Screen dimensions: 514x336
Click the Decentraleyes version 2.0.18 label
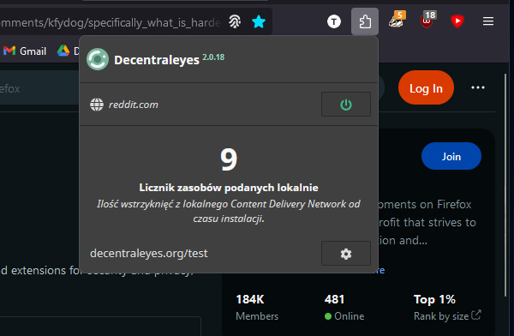coord(213,57)
